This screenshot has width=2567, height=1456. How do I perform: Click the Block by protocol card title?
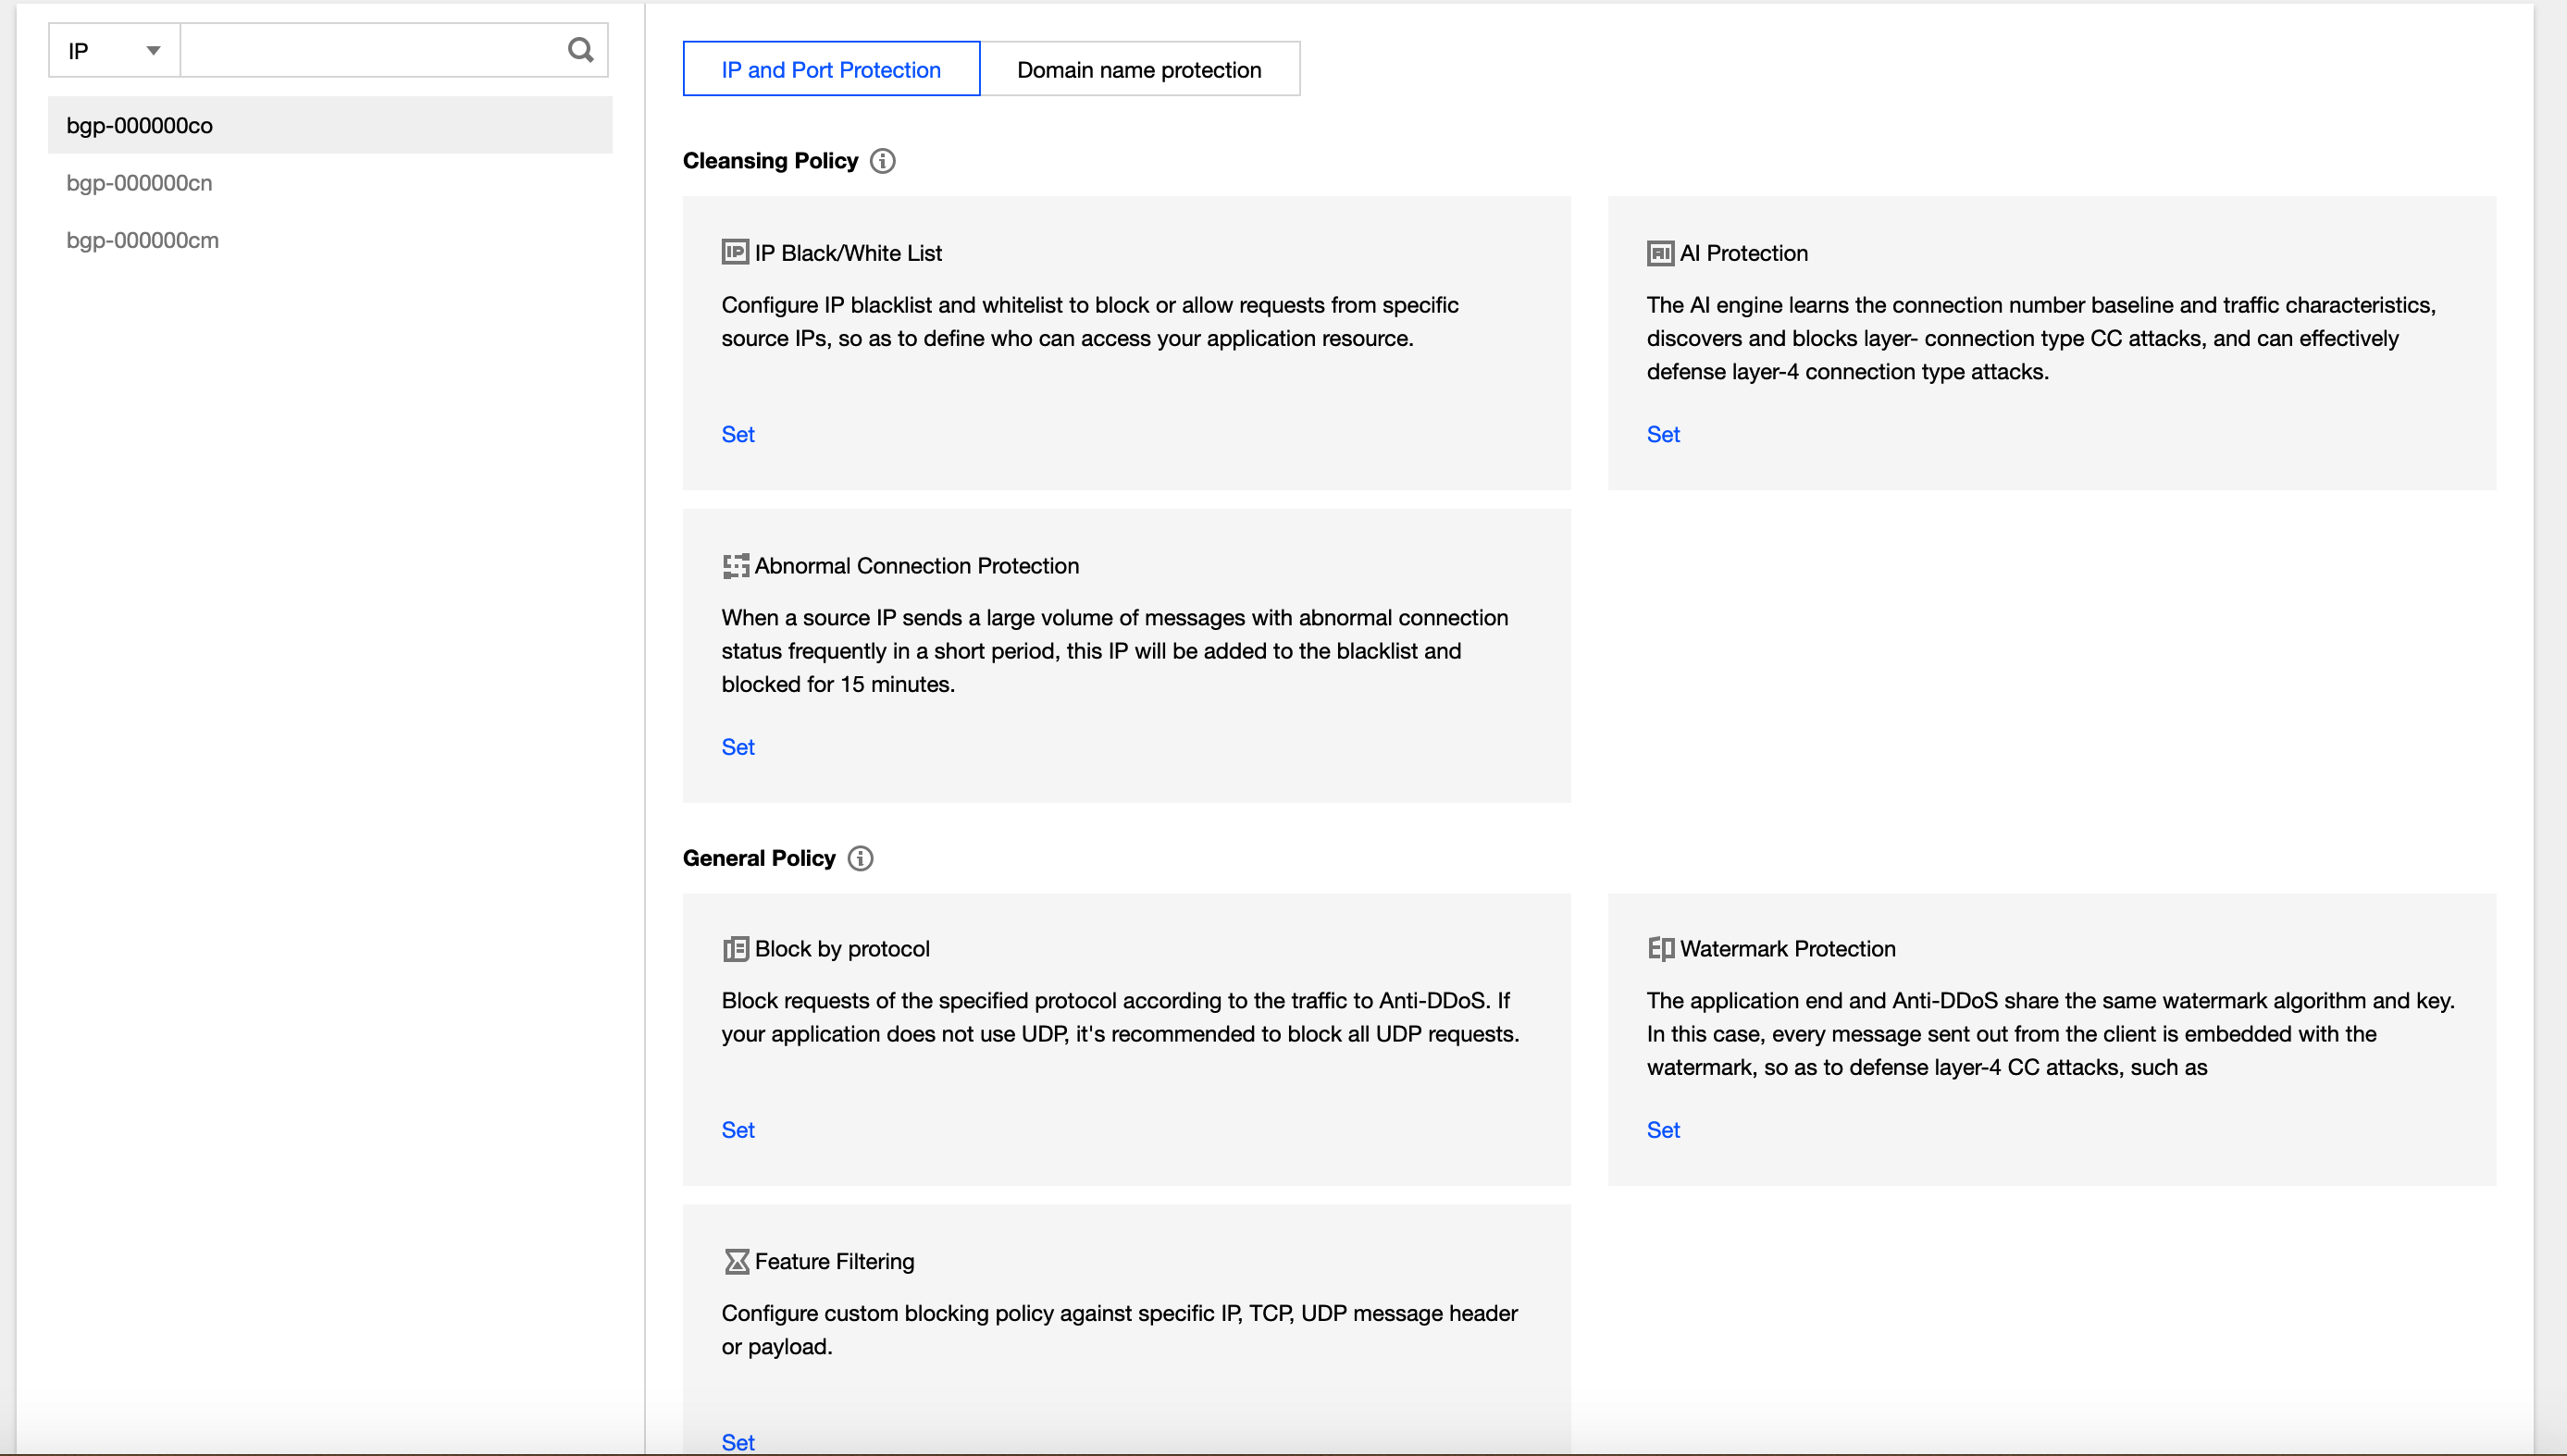[842, 949]
